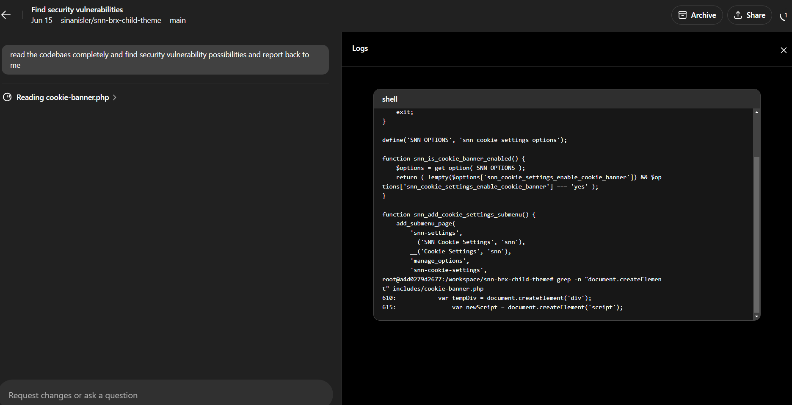Screen dimensions: 792x405
Task: Click the 'manage_options' line in the log
Action: click(439, 261)
